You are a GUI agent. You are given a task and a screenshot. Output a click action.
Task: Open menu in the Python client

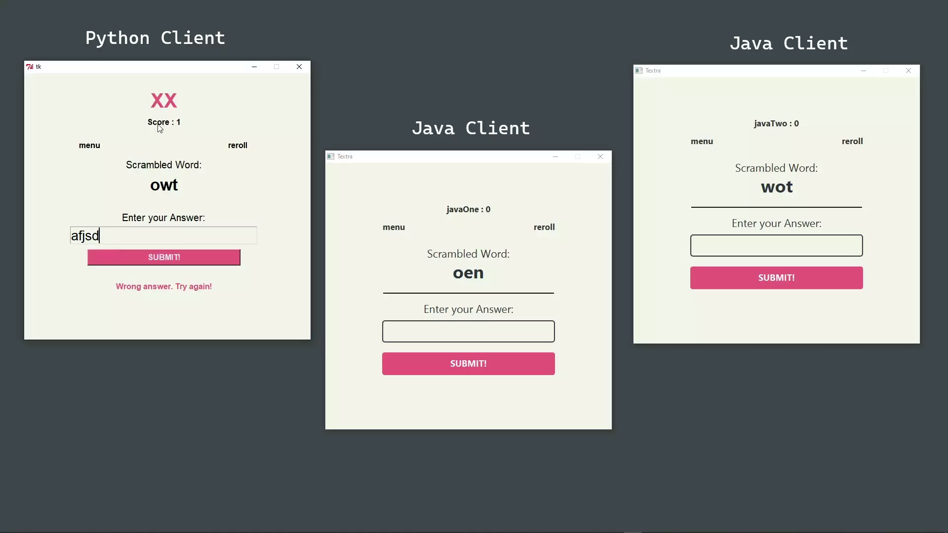click(x=89, y=145)
